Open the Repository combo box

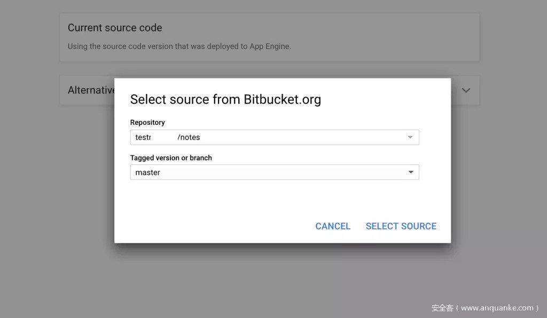click(274, 138)
